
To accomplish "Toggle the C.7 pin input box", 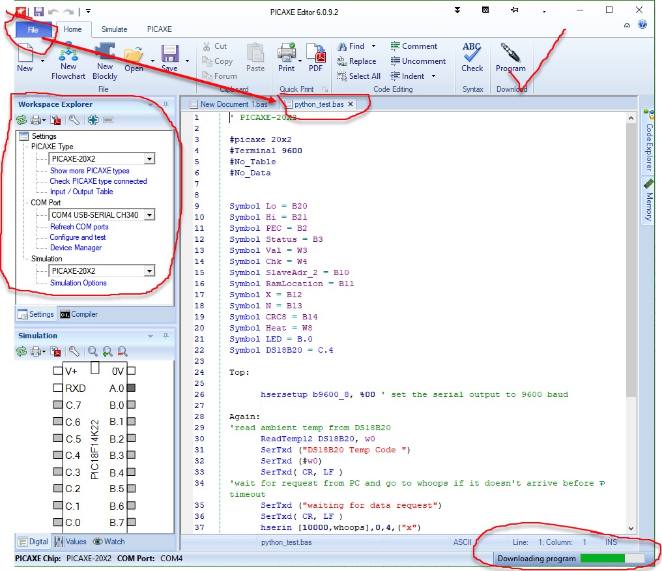I will click(57, 405).
